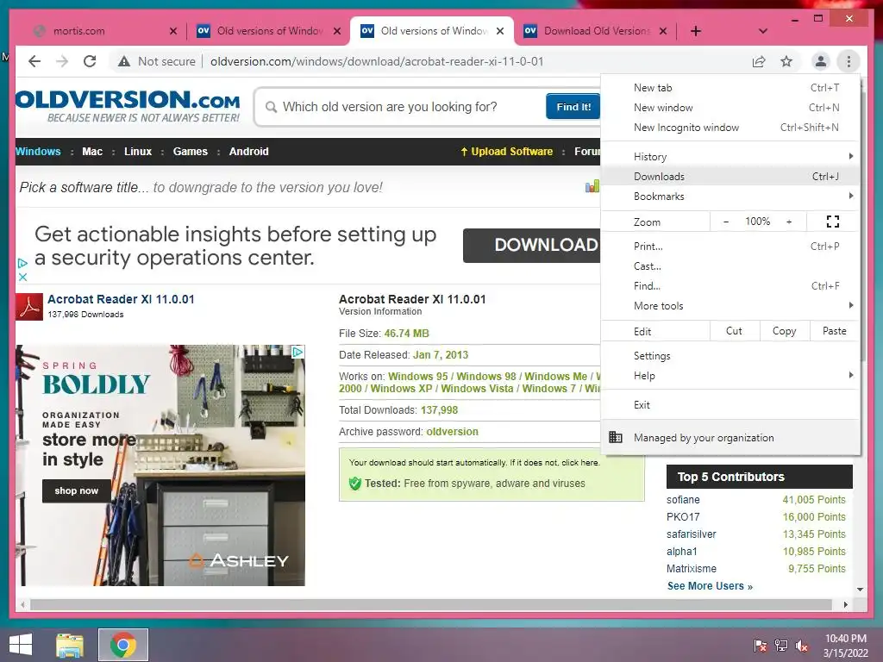Expand the Help submenu
Image resolution: width=883 pixels, height=662 pixels.
[730, 376]
